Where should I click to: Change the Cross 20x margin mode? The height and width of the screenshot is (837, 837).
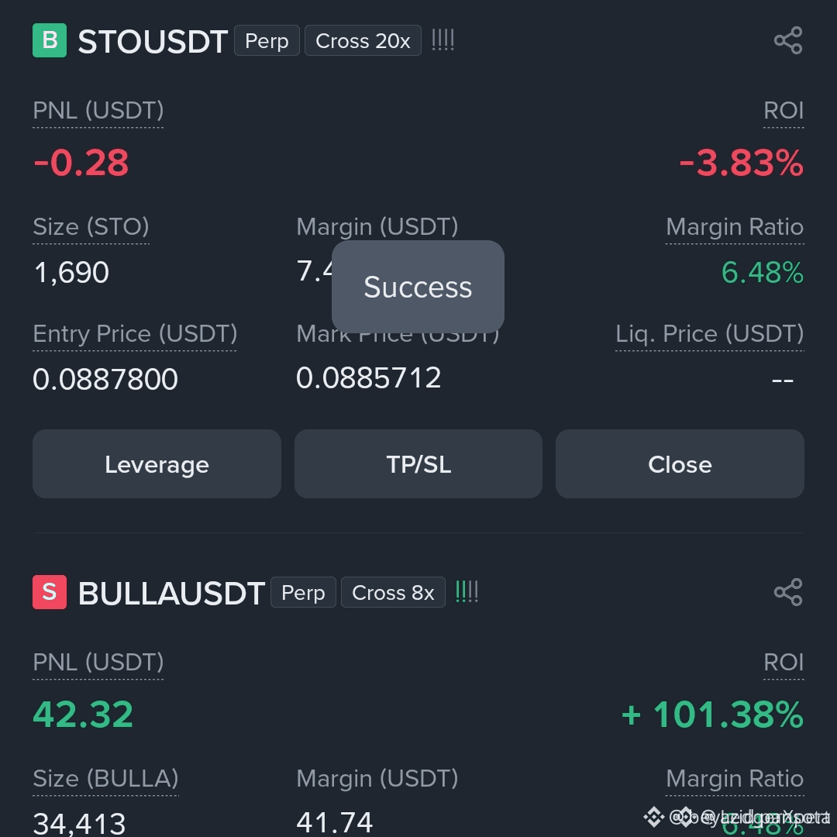363,40
